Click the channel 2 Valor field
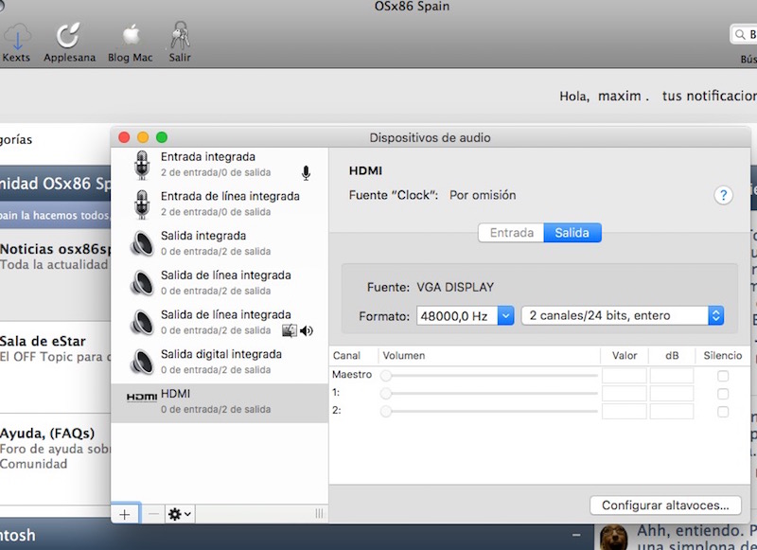The width and height of the screenshot is (757, 550). [625, 411]
